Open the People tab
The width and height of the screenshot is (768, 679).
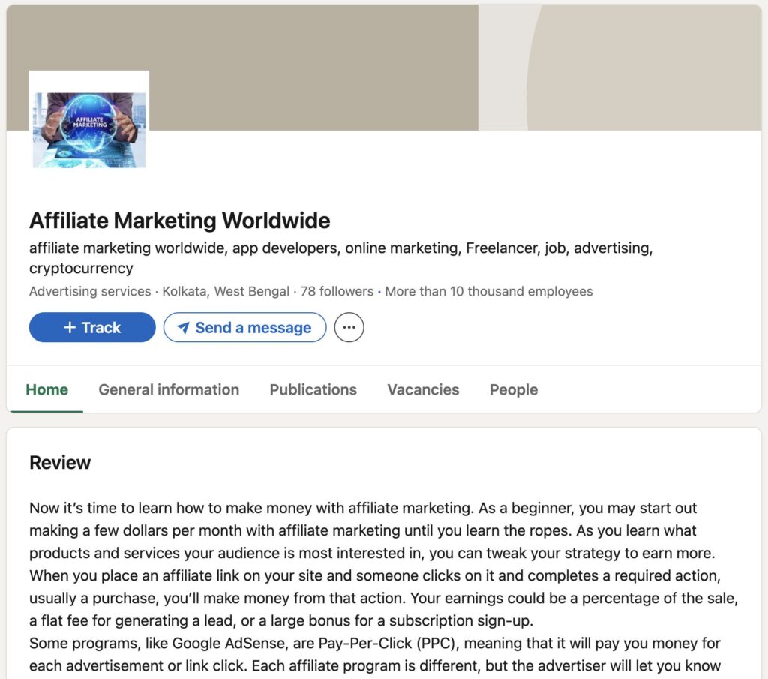tap(513, 389)
